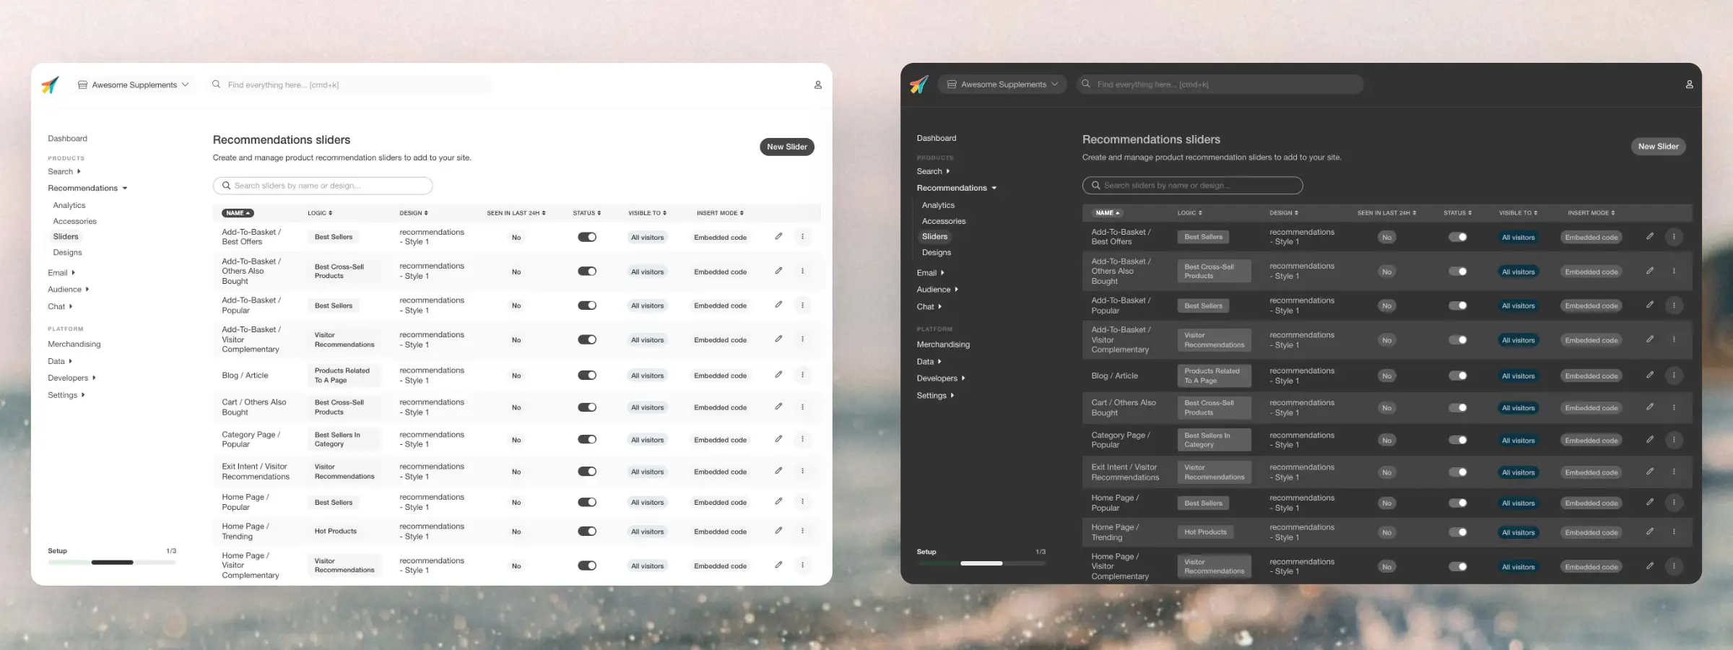Click the Setup progress bar in light panel

pyautogui.click(x=112, y=562)
